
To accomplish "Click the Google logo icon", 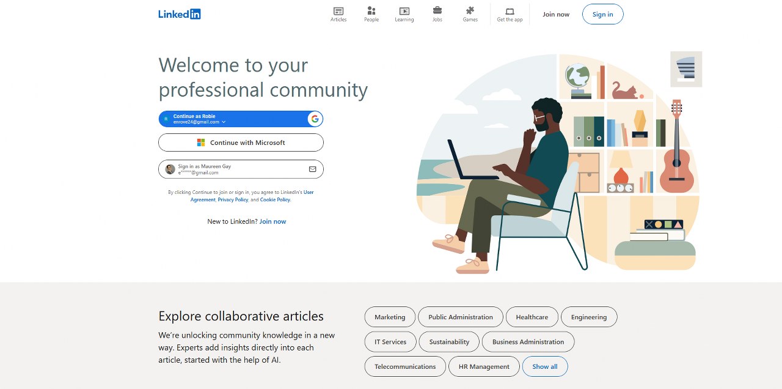I will tap(315, 119).
